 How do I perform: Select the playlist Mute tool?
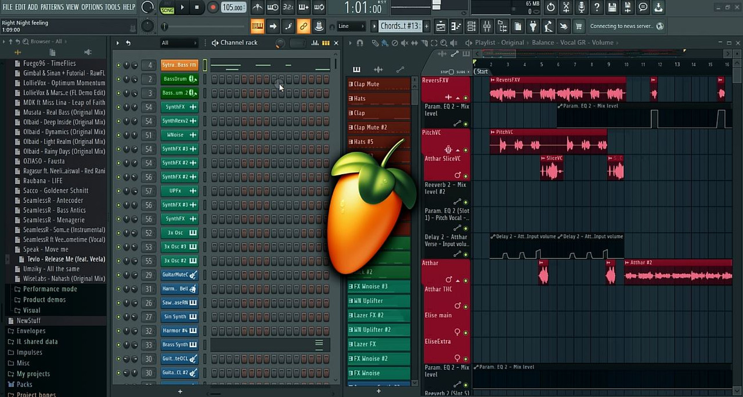(x=405, y=43)
